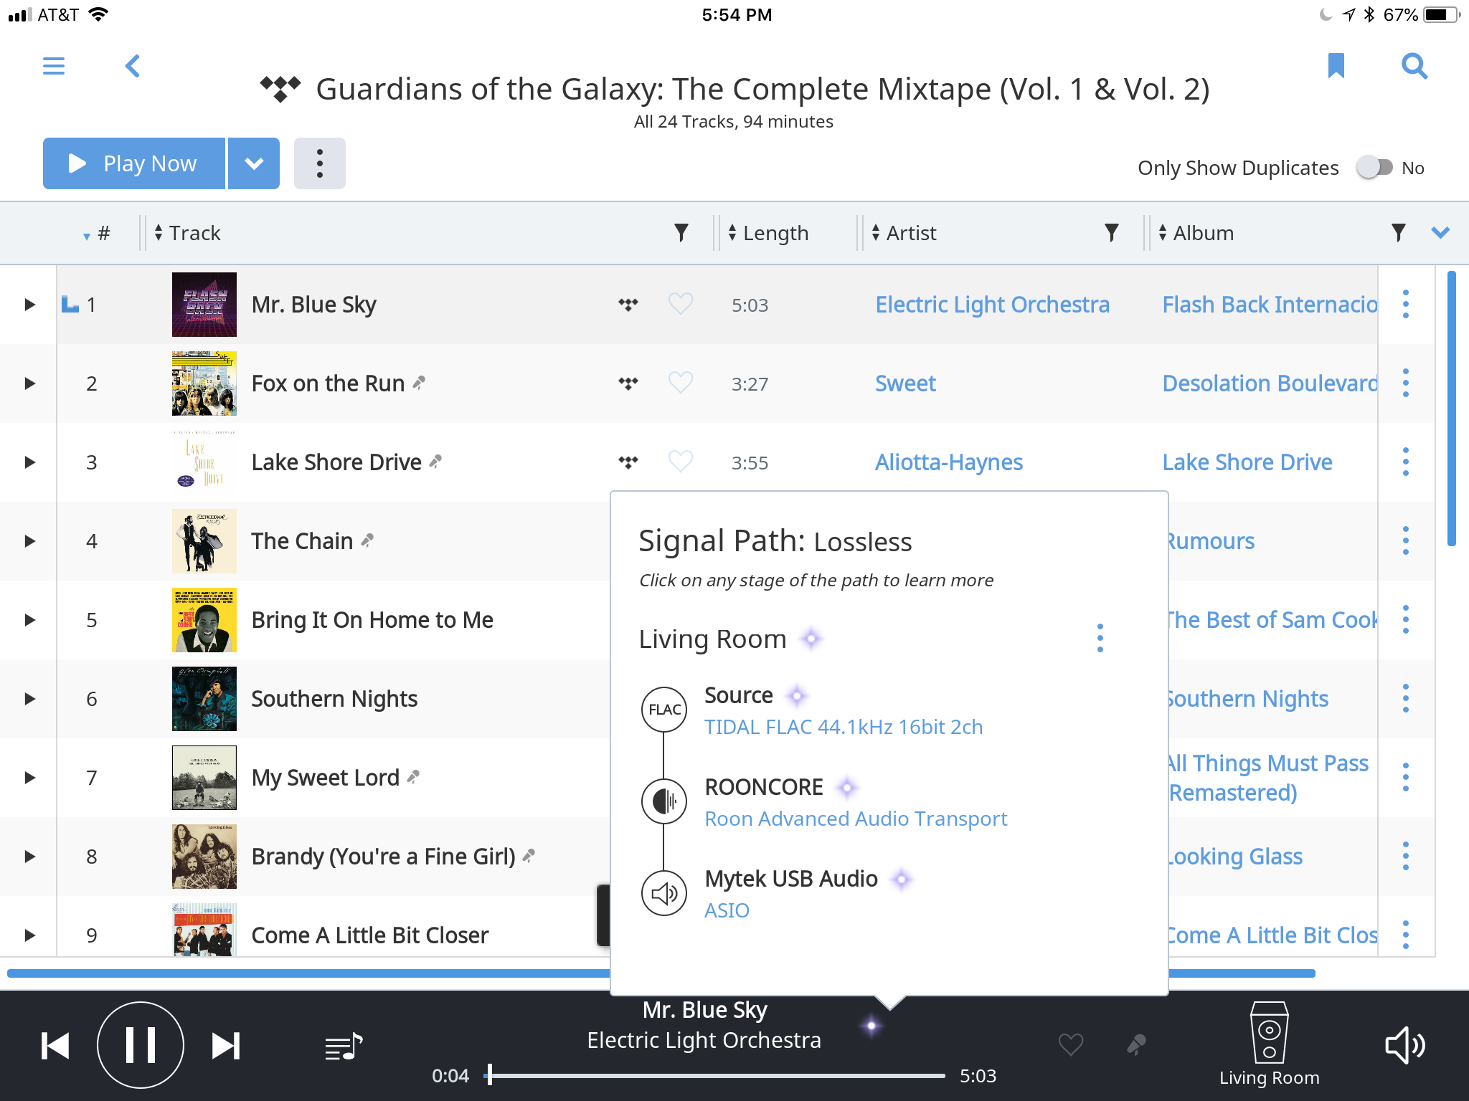Click the Mytek USB Audio speaker stage icon
Screen dimensions: 1469x1101
pyautogui.click(x=664, y=893)
